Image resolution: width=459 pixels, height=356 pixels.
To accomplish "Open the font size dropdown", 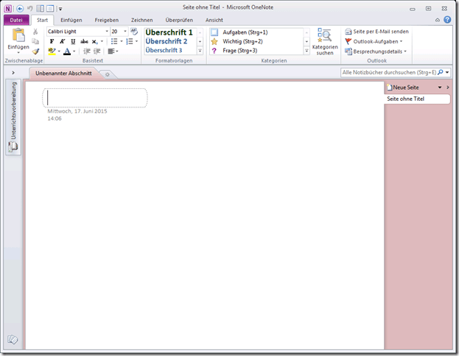I will point(125,32).
